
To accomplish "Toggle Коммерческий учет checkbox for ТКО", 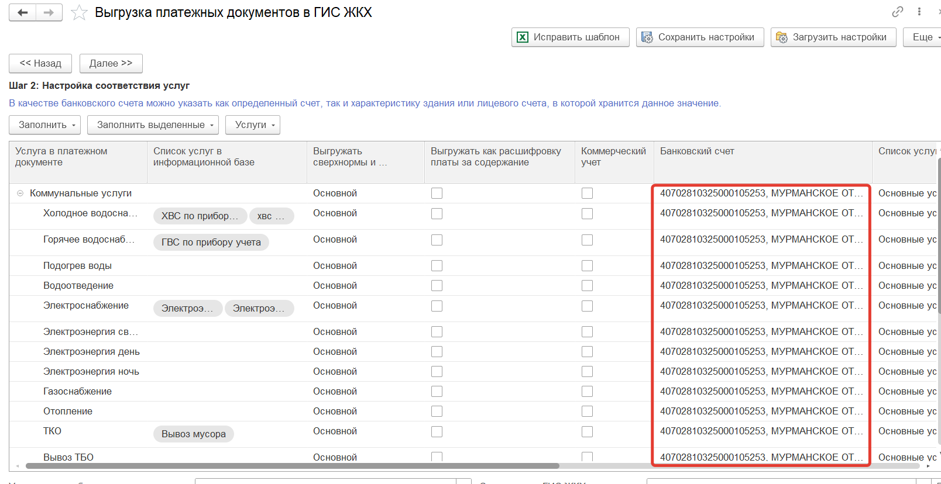I will (587, 432).
